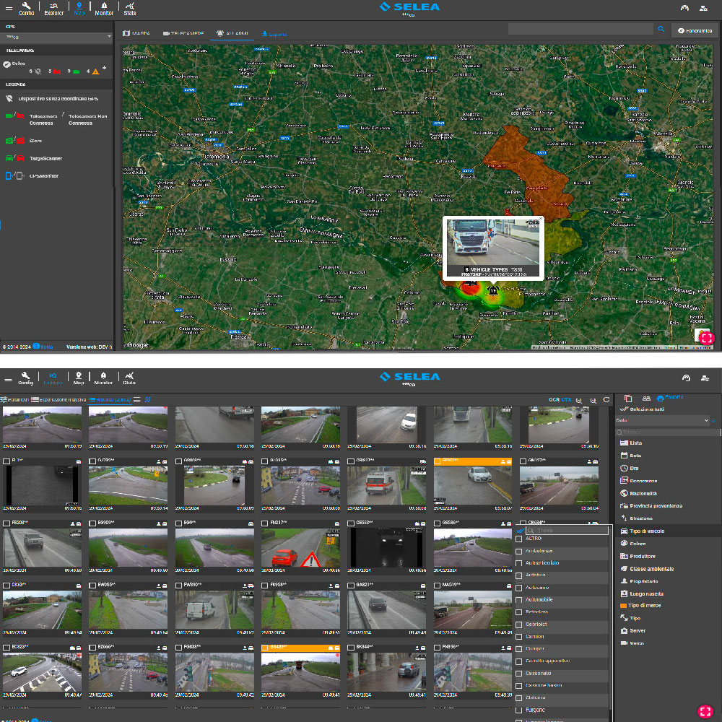Open the Data dropdown in the filter panel
The height and width of the screenshot is (722, 722).
pyautogui.click(x=662, y=420)
